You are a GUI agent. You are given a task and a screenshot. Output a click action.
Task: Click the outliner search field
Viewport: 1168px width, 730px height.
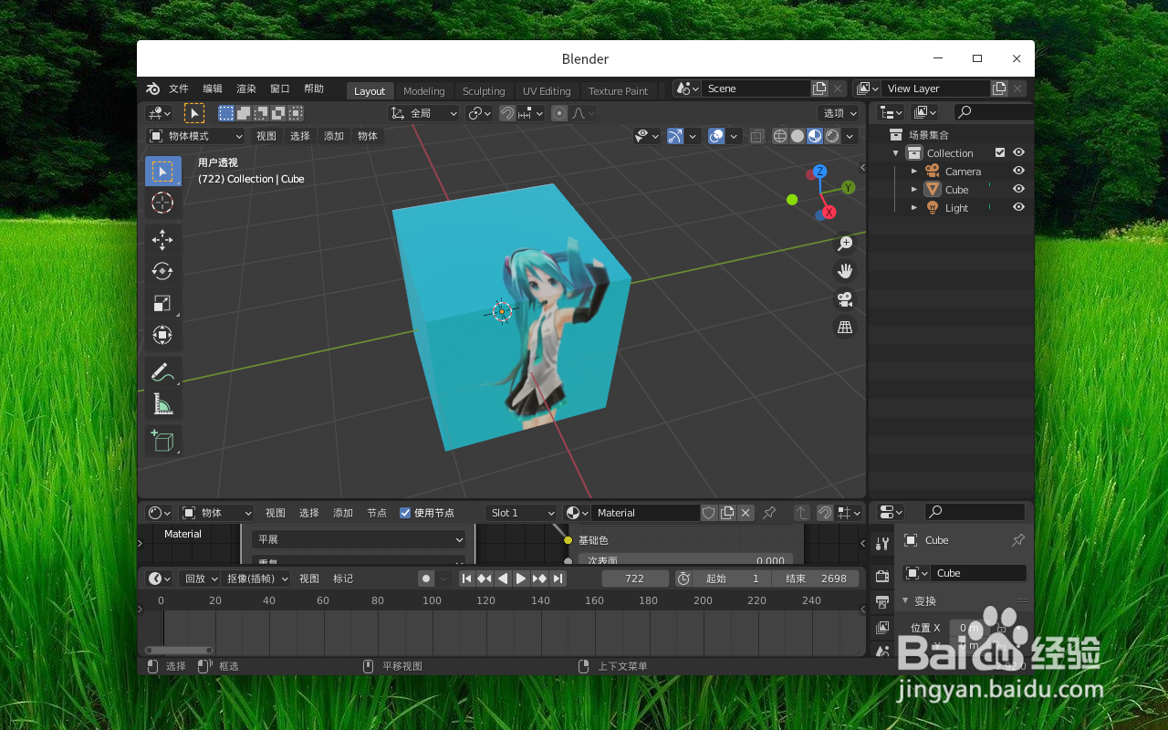point(994,112)
